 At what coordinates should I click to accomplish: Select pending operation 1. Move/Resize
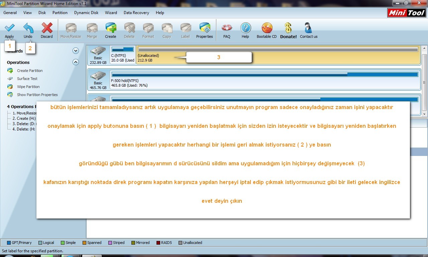25,113
